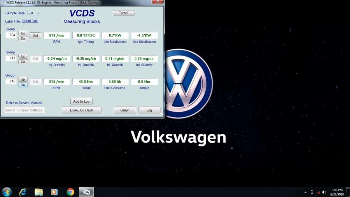Image resolution: width=350 pixels, height=197 pixels.
Task: Click the VCDS taskbar icon
Action: 86,192
